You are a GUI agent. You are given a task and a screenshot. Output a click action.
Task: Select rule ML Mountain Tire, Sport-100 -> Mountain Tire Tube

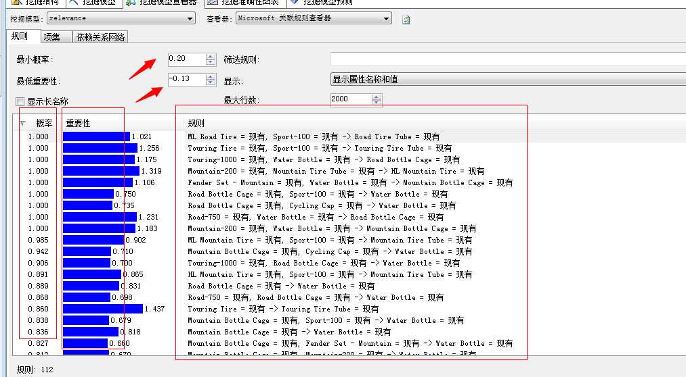pos(330,240)
